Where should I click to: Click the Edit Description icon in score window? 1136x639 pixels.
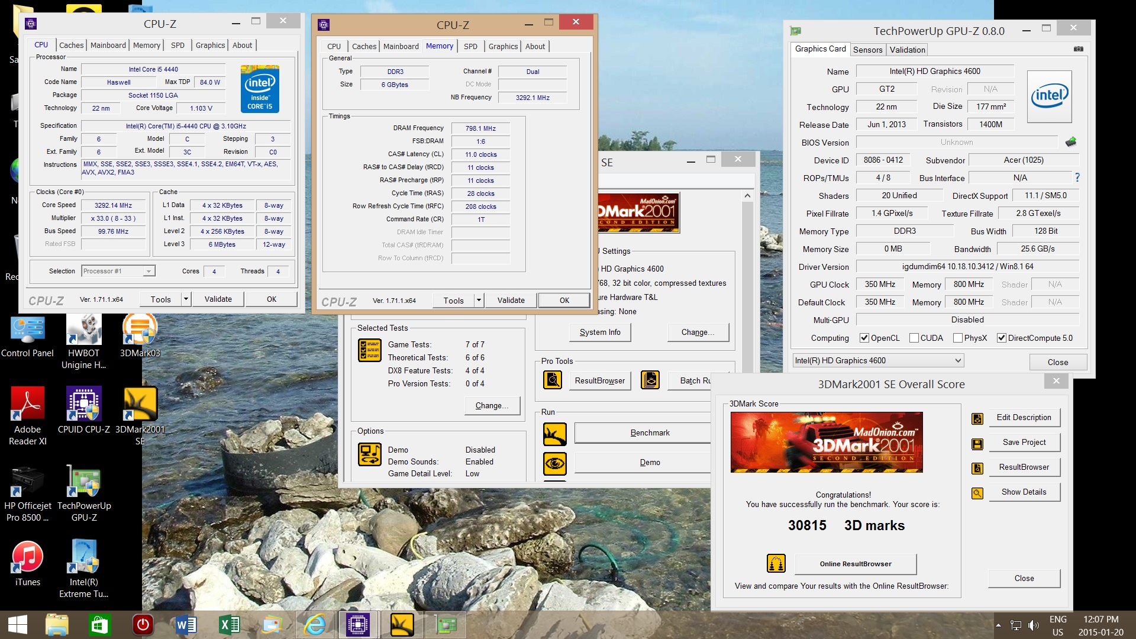pyautogui.click(x=977, y=419)
